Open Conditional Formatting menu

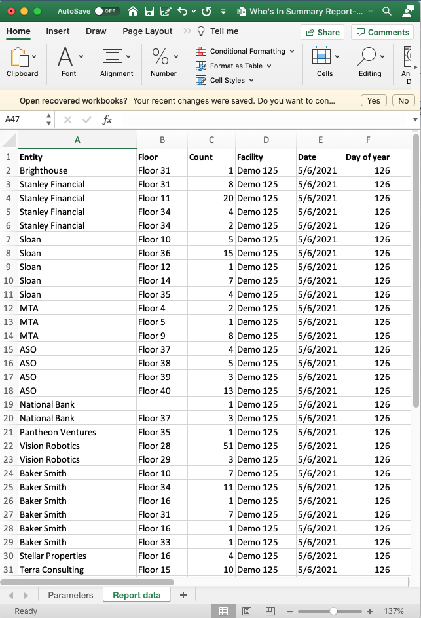(245, 51)
